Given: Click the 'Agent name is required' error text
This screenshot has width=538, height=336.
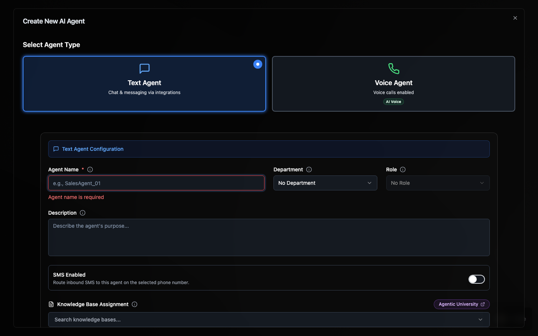Looking at the screenshot, I should (76, 197).
